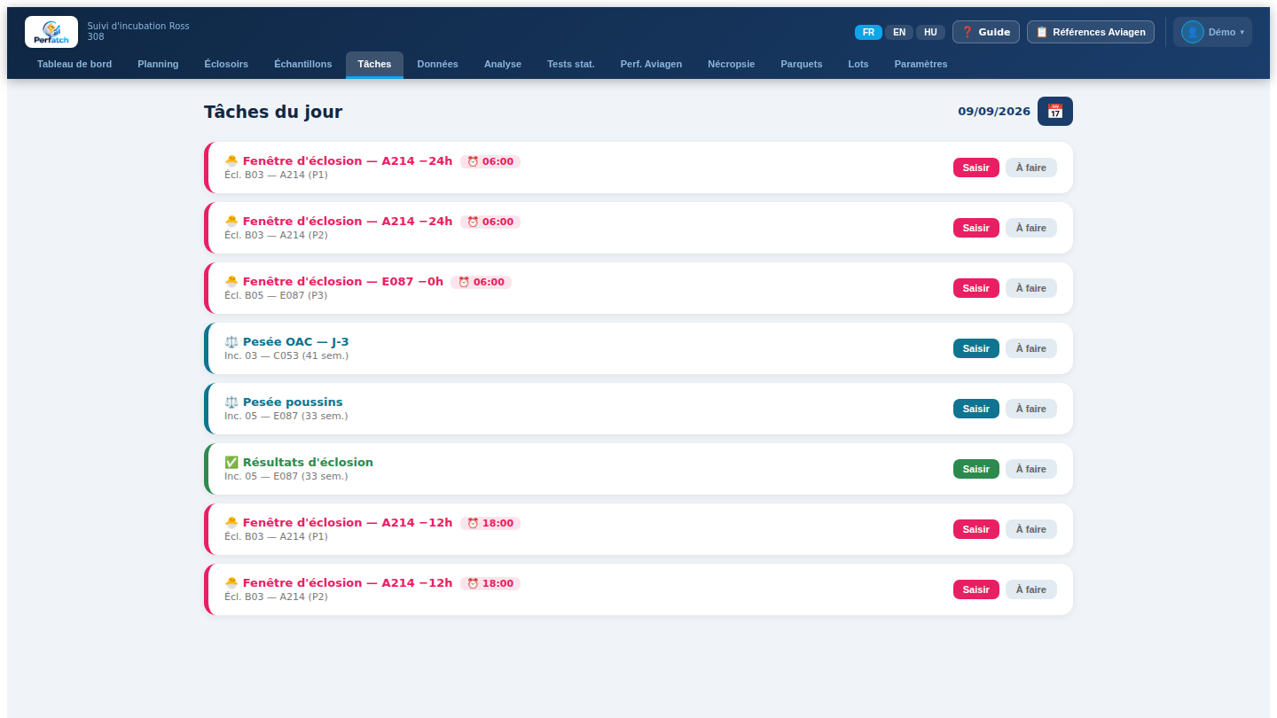
Task: Click the subtitle Inc. 03 — C053 (41 sem.)
Action: coord(286,356)
